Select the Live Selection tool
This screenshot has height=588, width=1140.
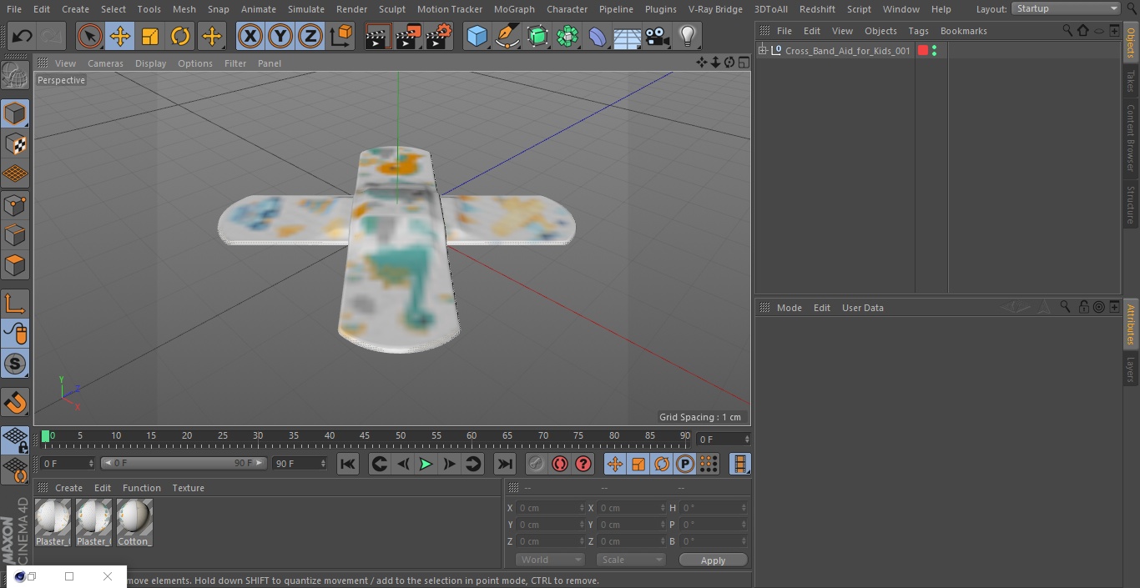tap(89, 36)
